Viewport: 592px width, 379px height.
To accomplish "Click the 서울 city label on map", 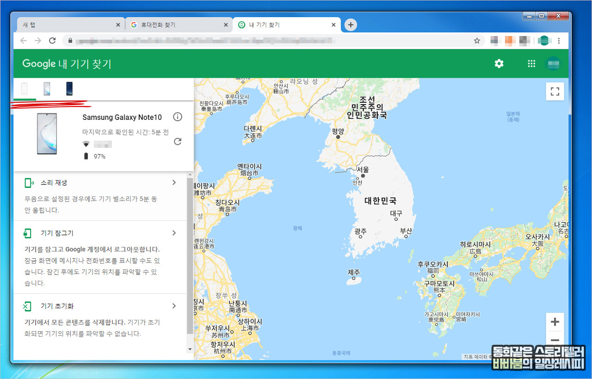I will [x=363, y=169].
